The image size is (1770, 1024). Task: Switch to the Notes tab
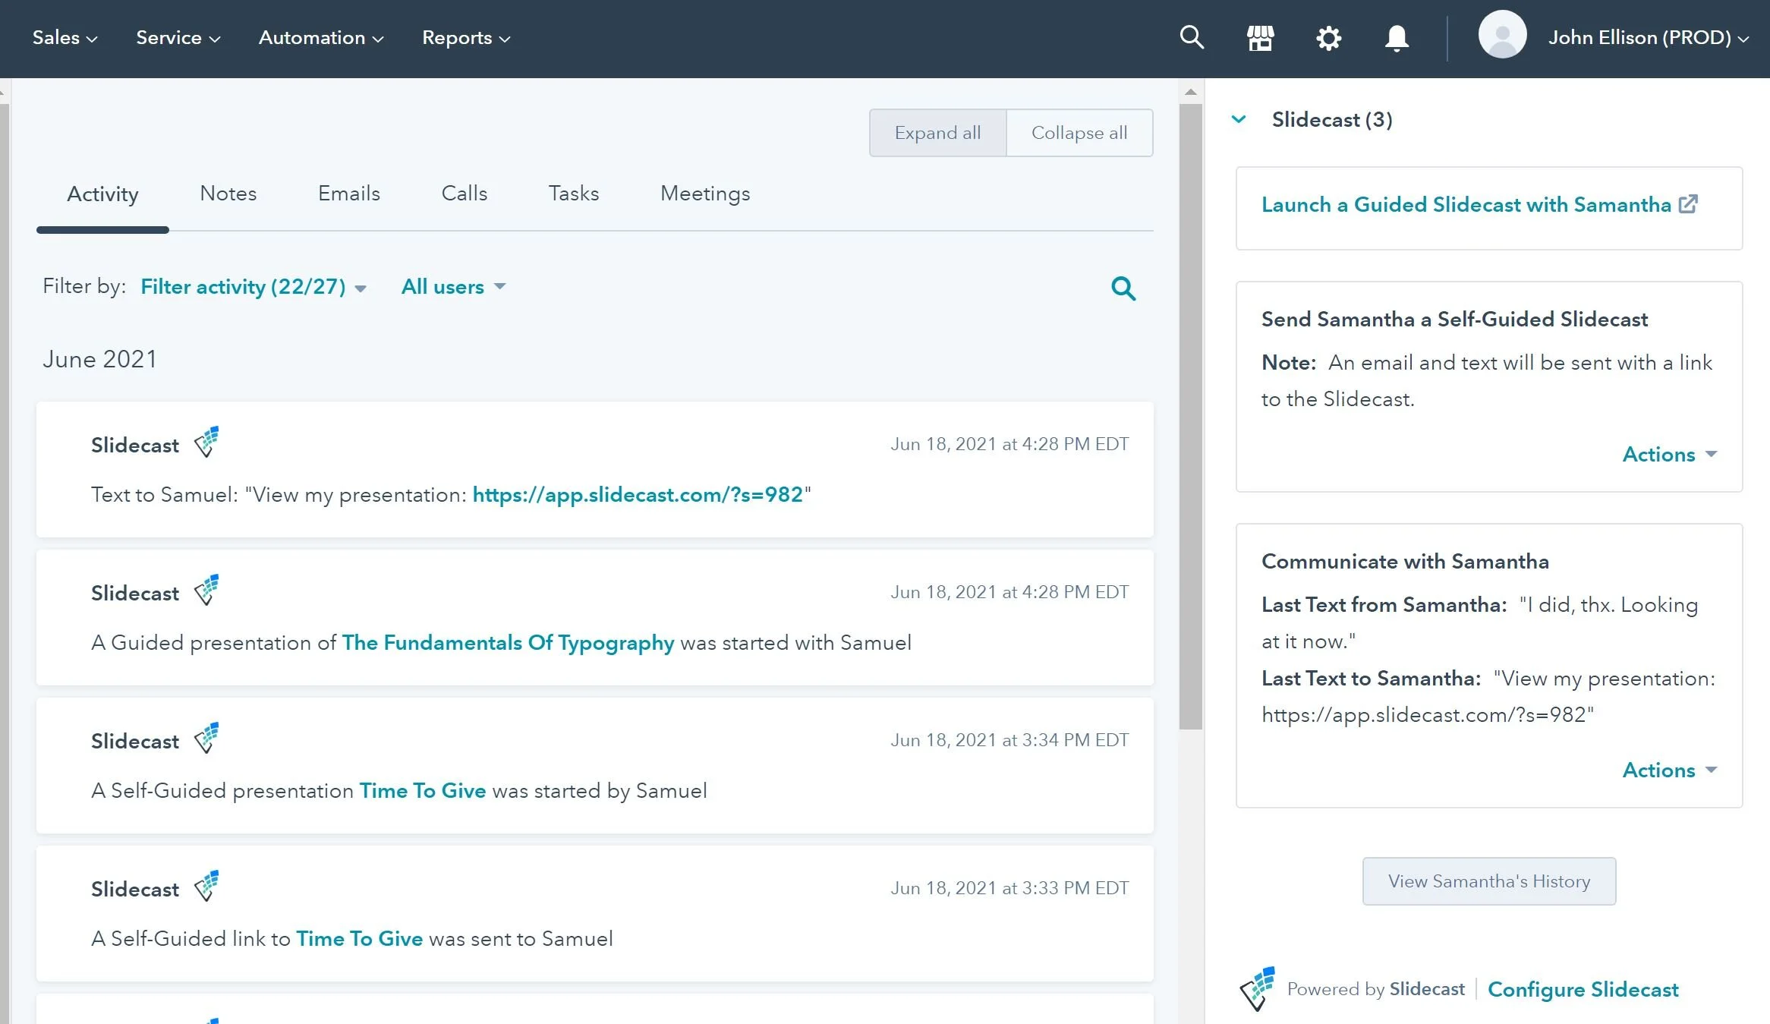(228, 194)
